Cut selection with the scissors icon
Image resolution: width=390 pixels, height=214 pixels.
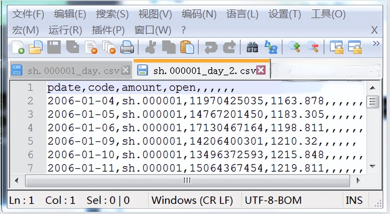pyautogui.click(x=150, y=47)
